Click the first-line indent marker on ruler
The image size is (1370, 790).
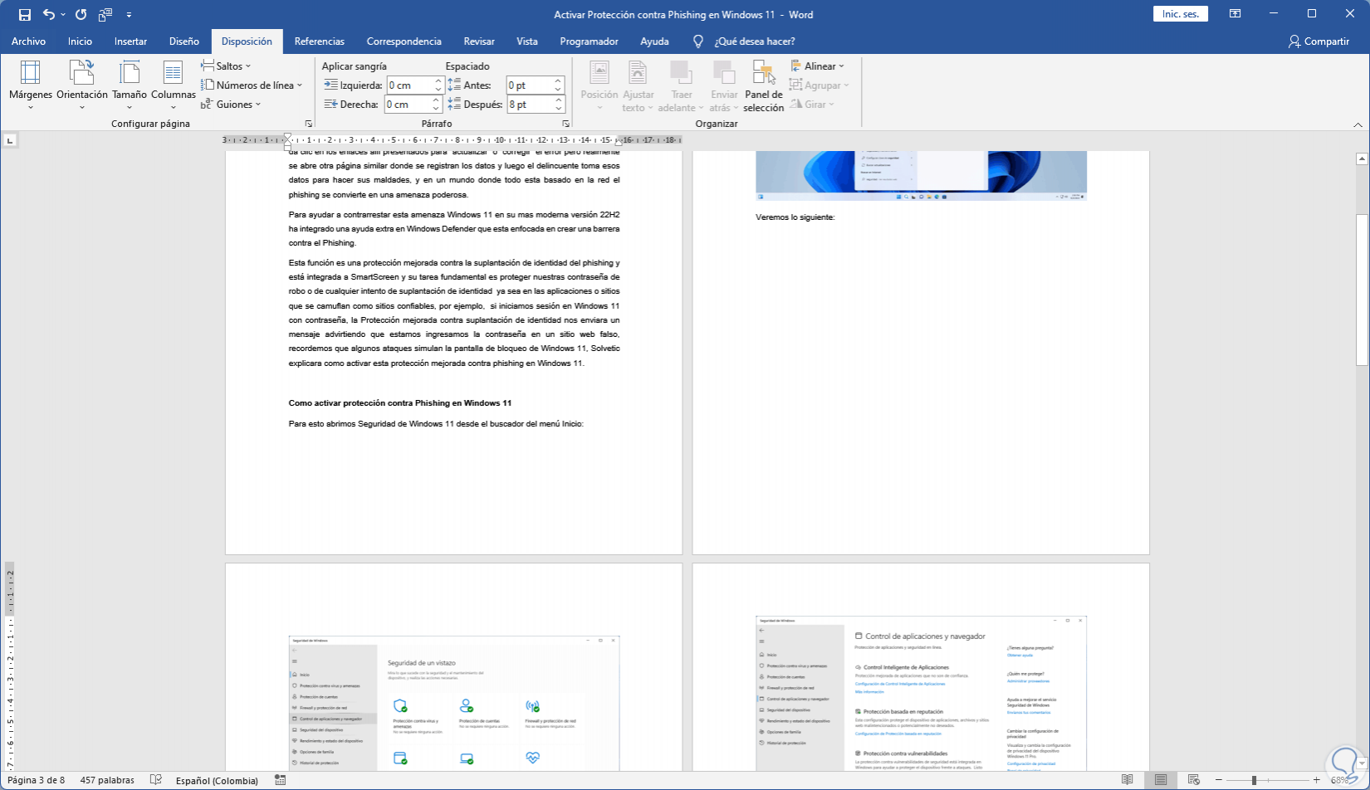coord(287,137)
